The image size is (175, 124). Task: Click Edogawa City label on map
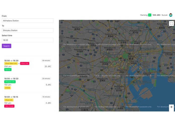[x=169, y=53]
